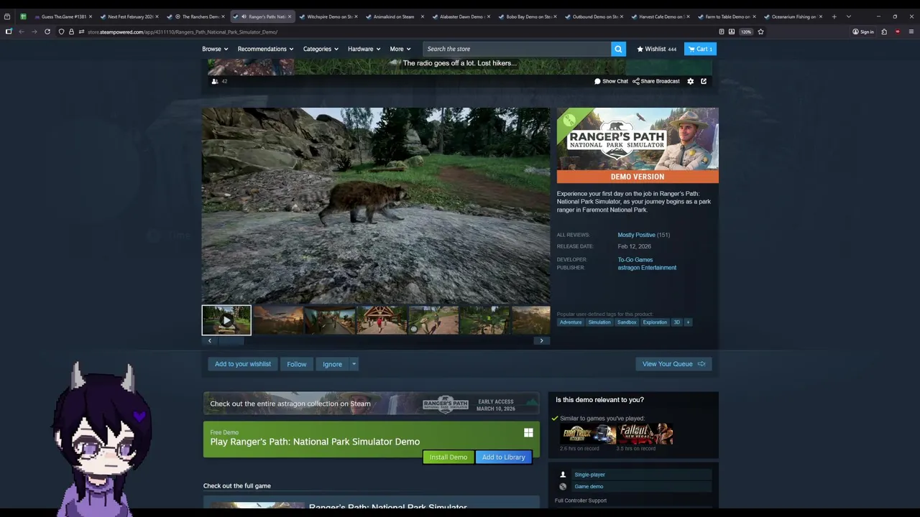
Task: Bookmark this page with star icon
Action: (760, 32)
